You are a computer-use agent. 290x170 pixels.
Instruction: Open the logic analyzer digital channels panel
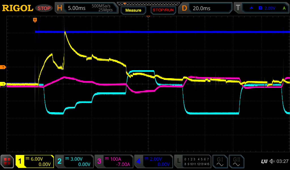point(193,161)
